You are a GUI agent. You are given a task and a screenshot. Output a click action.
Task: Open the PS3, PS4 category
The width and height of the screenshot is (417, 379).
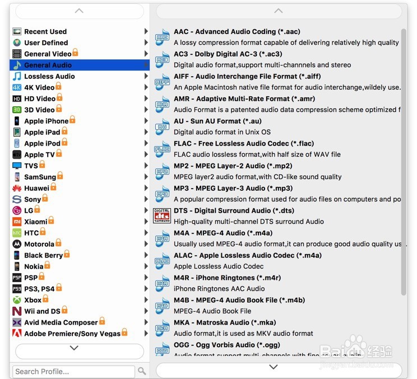[80, 289]
